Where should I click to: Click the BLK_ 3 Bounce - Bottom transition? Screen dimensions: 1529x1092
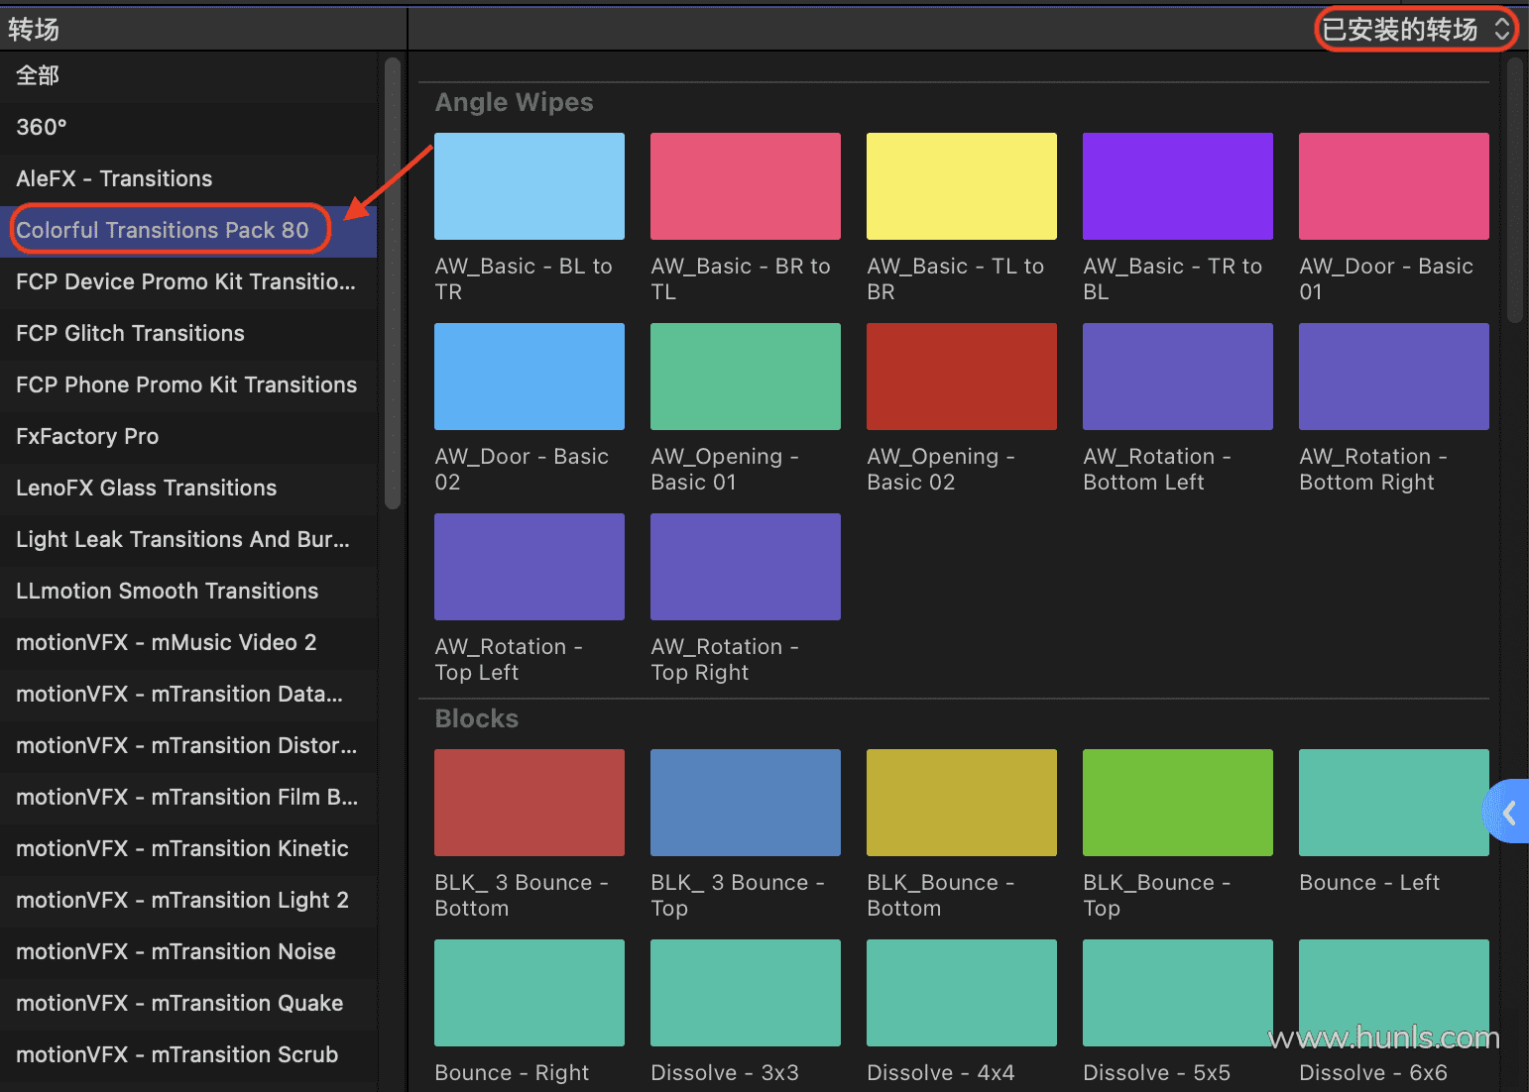tap(529, 803)
